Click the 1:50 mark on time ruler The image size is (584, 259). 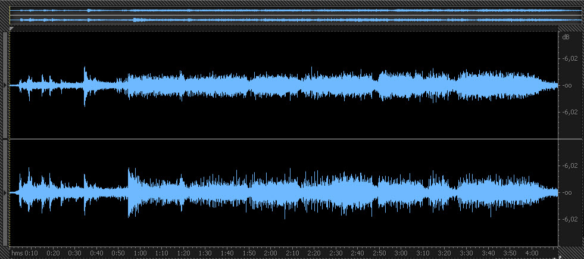pos(249,253)
